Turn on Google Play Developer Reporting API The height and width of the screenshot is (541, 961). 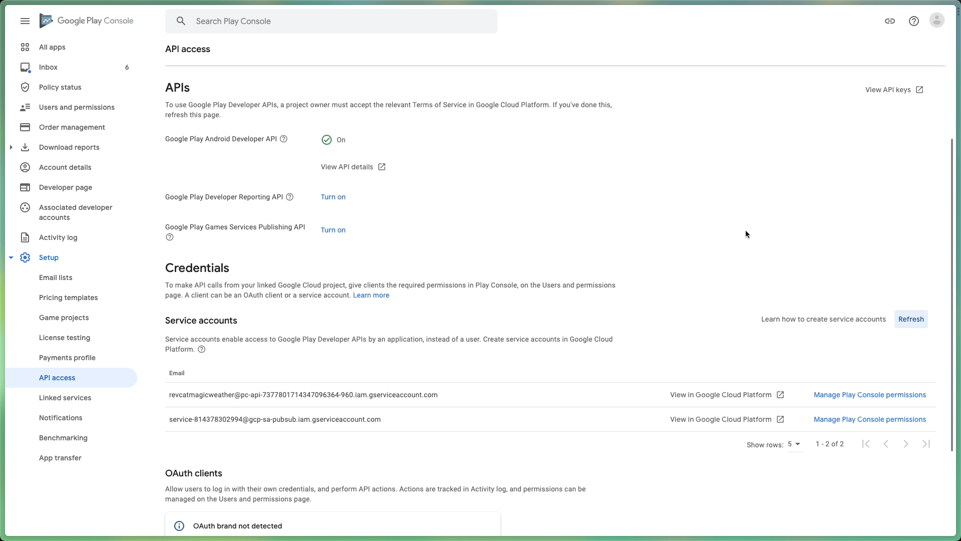click(333, 197)
